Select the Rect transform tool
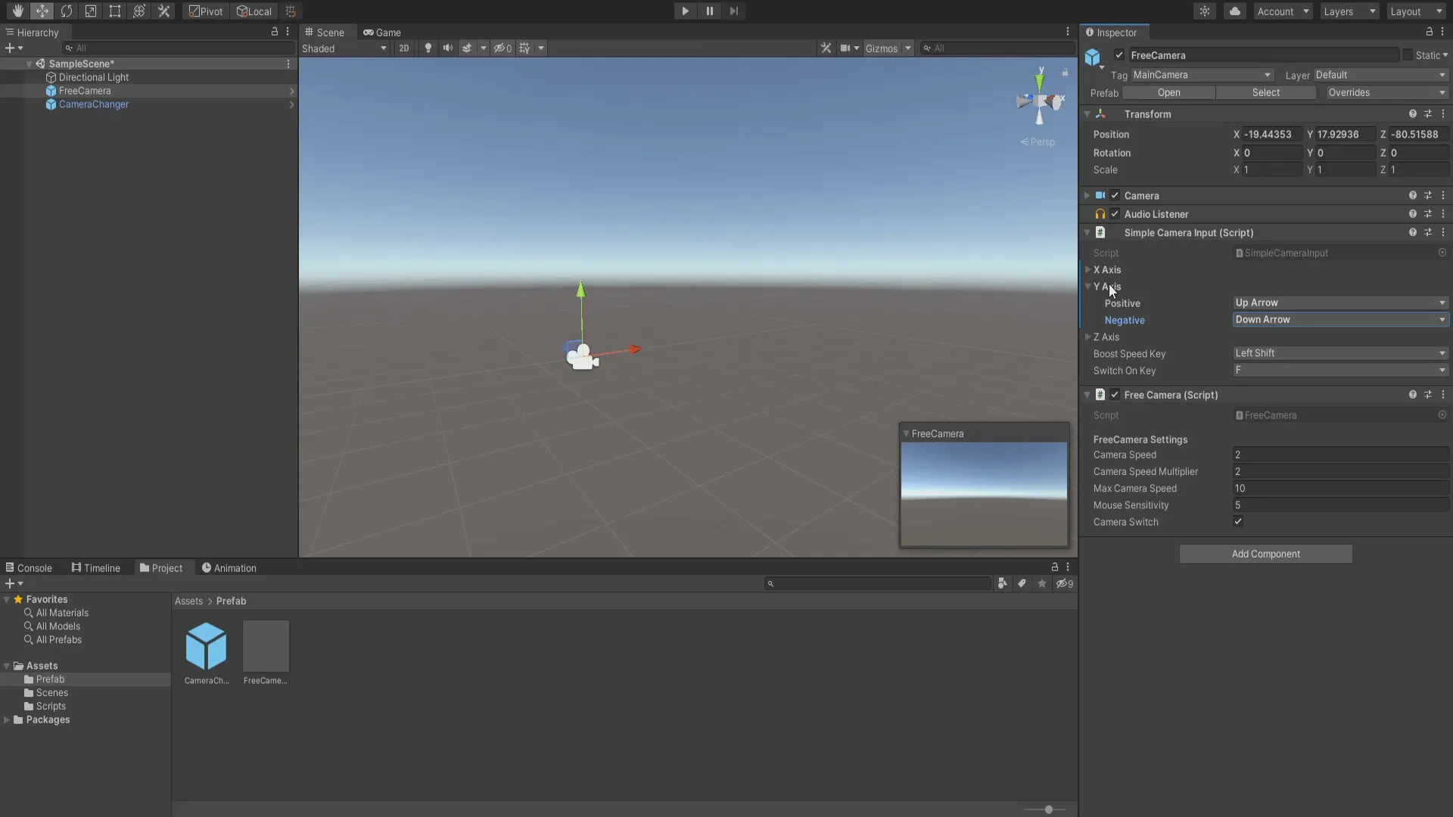This screenshot has width=1453, height=817. [115, 11]
